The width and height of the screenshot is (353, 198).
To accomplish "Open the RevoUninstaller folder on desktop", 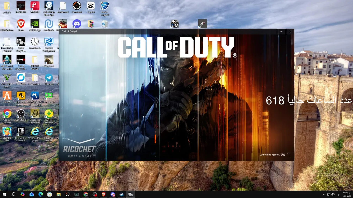I will [35, 79].
